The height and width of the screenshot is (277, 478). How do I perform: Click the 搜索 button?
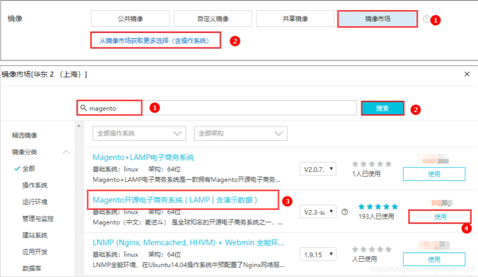tap(382, 108)
